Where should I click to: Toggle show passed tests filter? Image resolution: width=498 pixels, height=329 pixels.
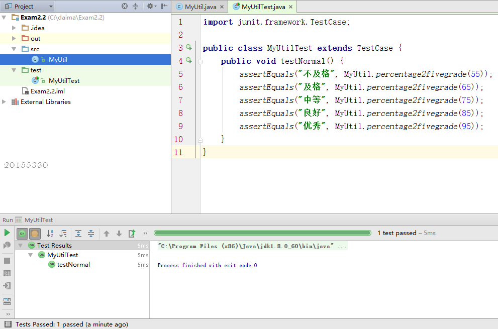click(22, 234)
